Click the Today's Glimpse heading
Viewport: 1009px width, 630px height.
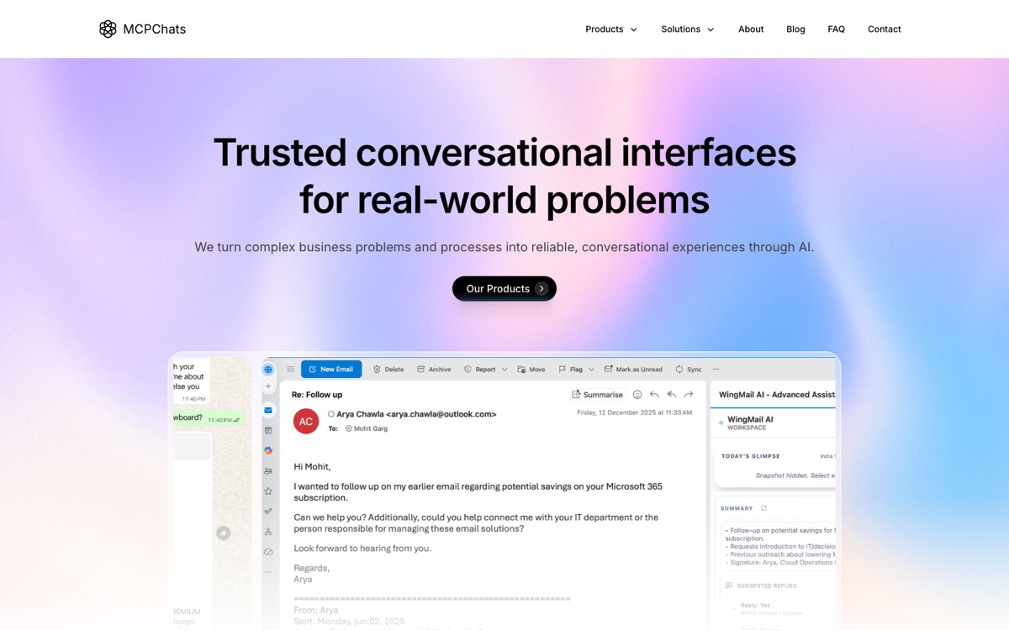tap(751, 456)
